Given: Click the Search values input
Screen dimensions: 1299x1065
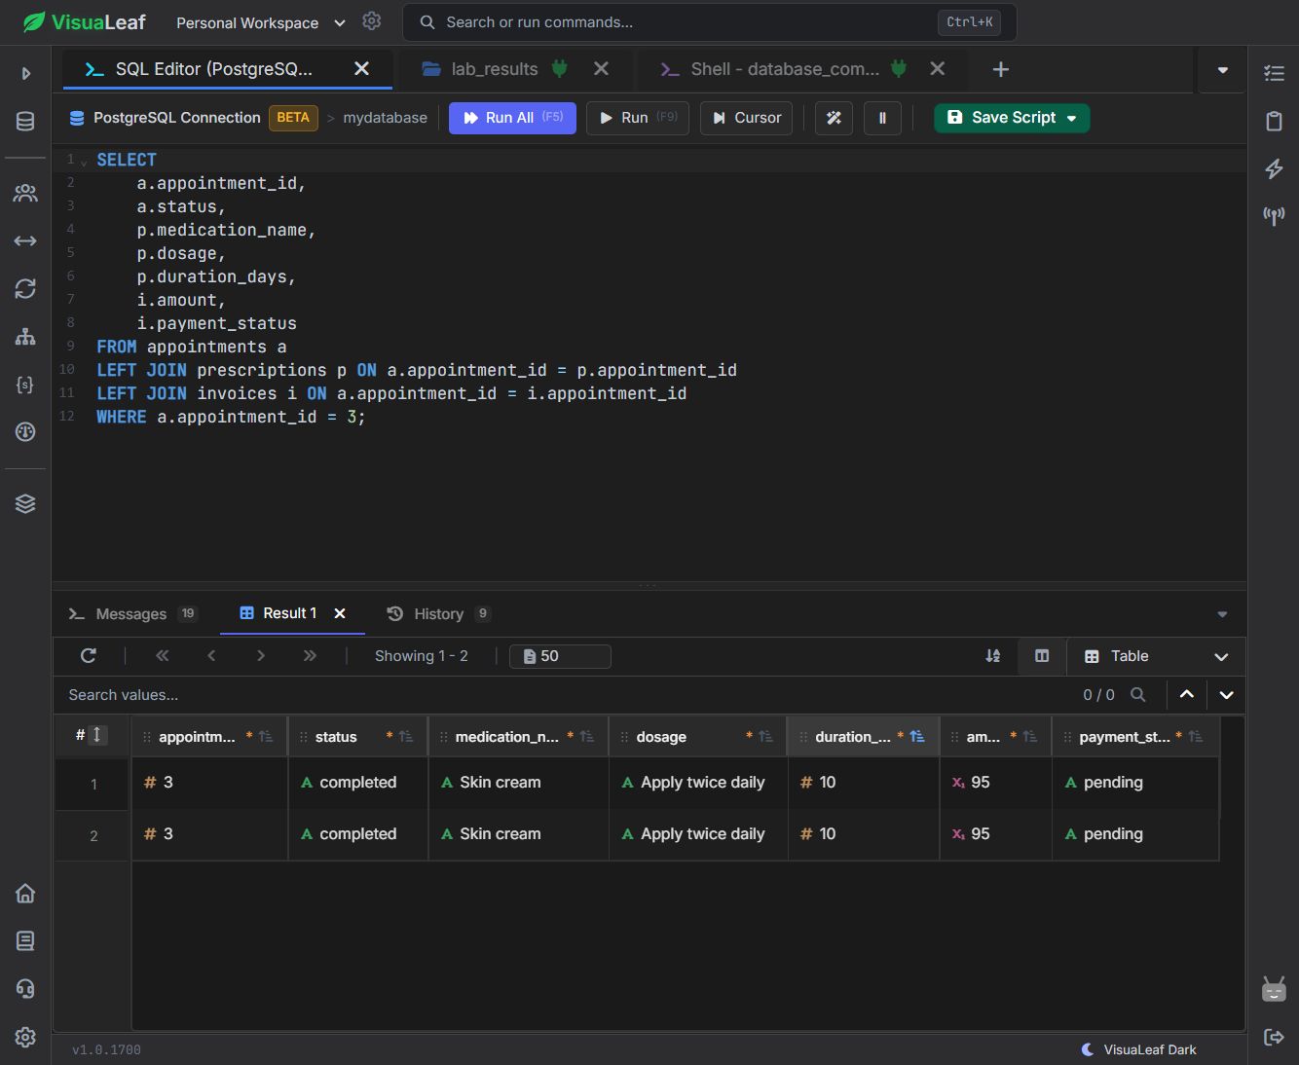Looking at the screenshot, I should pos(565,695).
